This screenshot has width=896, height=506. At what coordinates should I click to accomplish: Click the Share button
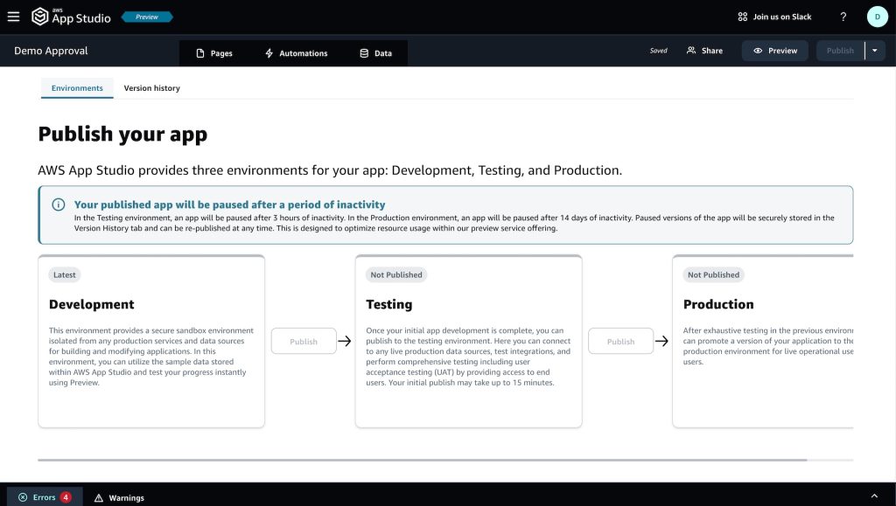click(704, 51)
